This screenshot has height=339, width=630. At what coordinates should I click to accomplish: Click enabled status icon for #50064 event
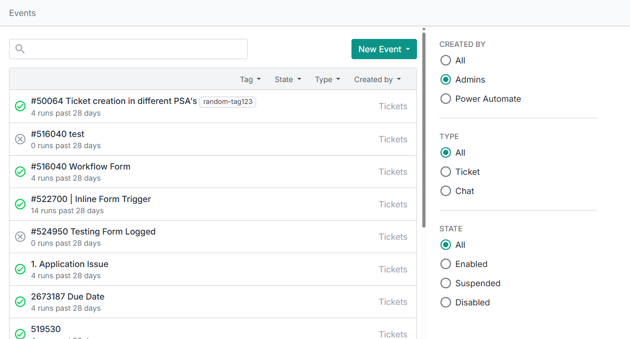20,107
